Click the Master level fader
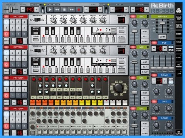This screenshot has height=138, width=185. click(x=162, y=23)
